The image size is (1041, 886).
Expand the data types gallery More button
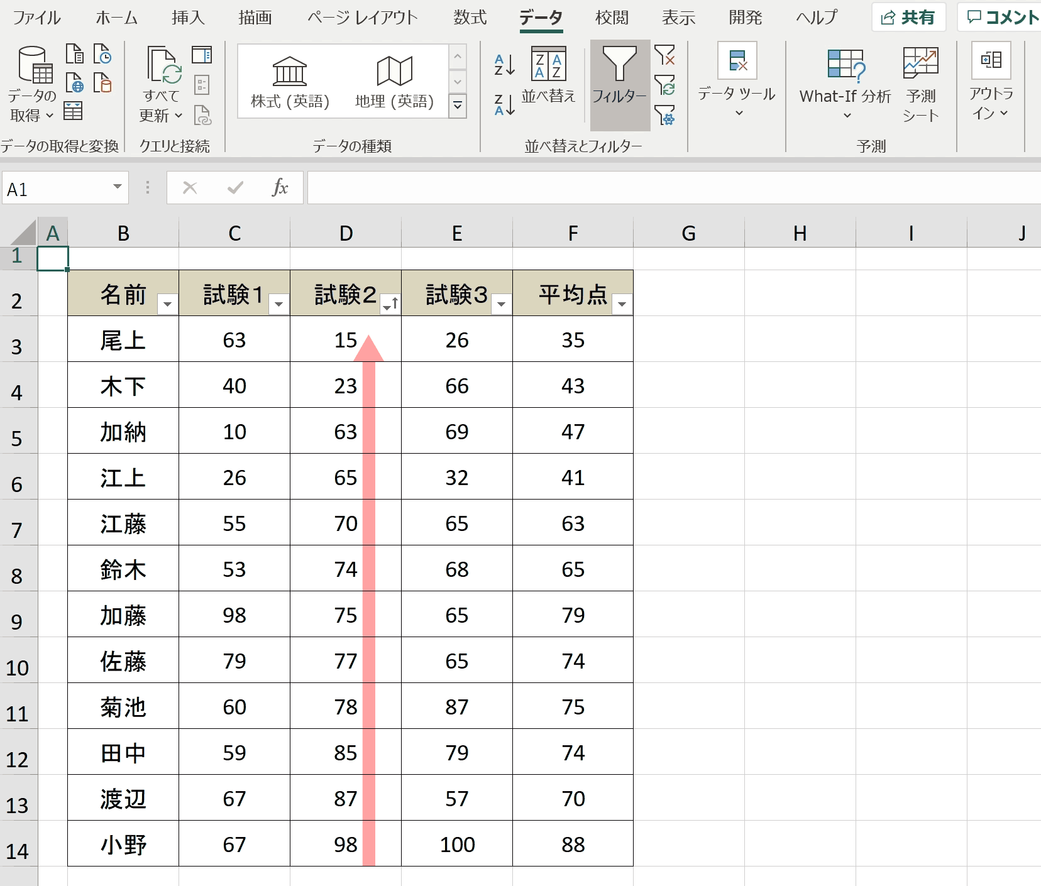[x=458, y=106]
